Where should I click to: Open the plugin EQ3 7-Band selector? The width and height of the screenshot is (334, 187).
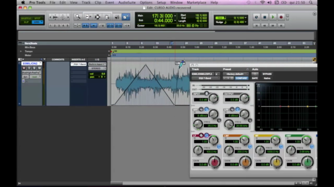pos(206,78)
